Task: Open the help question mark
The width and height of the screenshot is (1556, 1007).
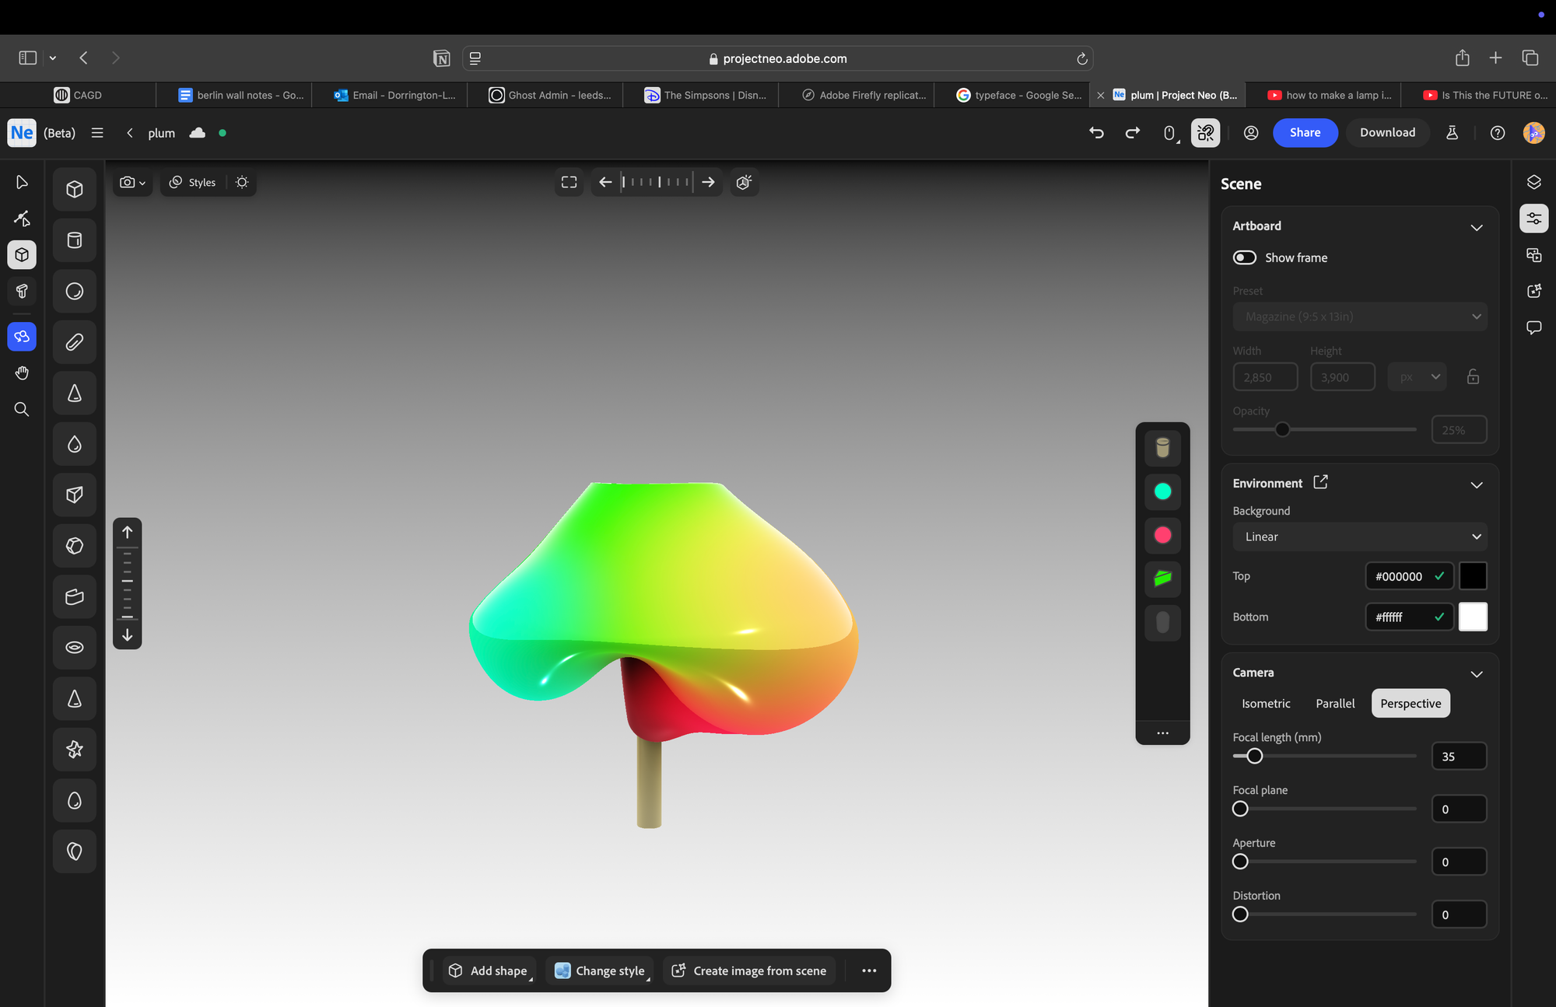Action: pos(1497,133)
